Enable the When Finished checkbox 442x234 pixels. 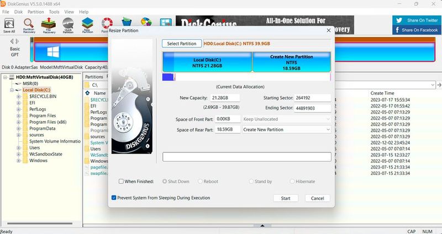(121, 182)
